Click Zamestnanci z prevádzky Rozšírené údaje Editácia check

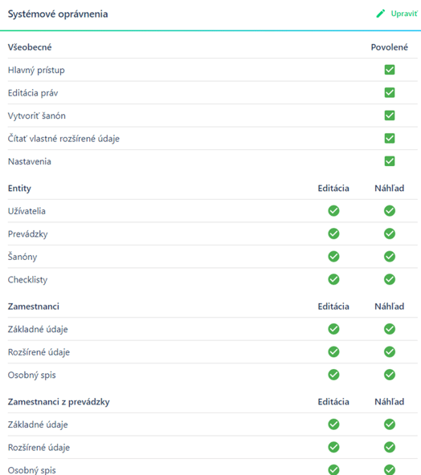point(333,447)
